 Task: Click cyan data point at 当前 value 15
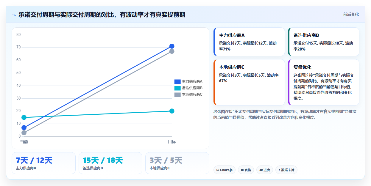(24, 117)
